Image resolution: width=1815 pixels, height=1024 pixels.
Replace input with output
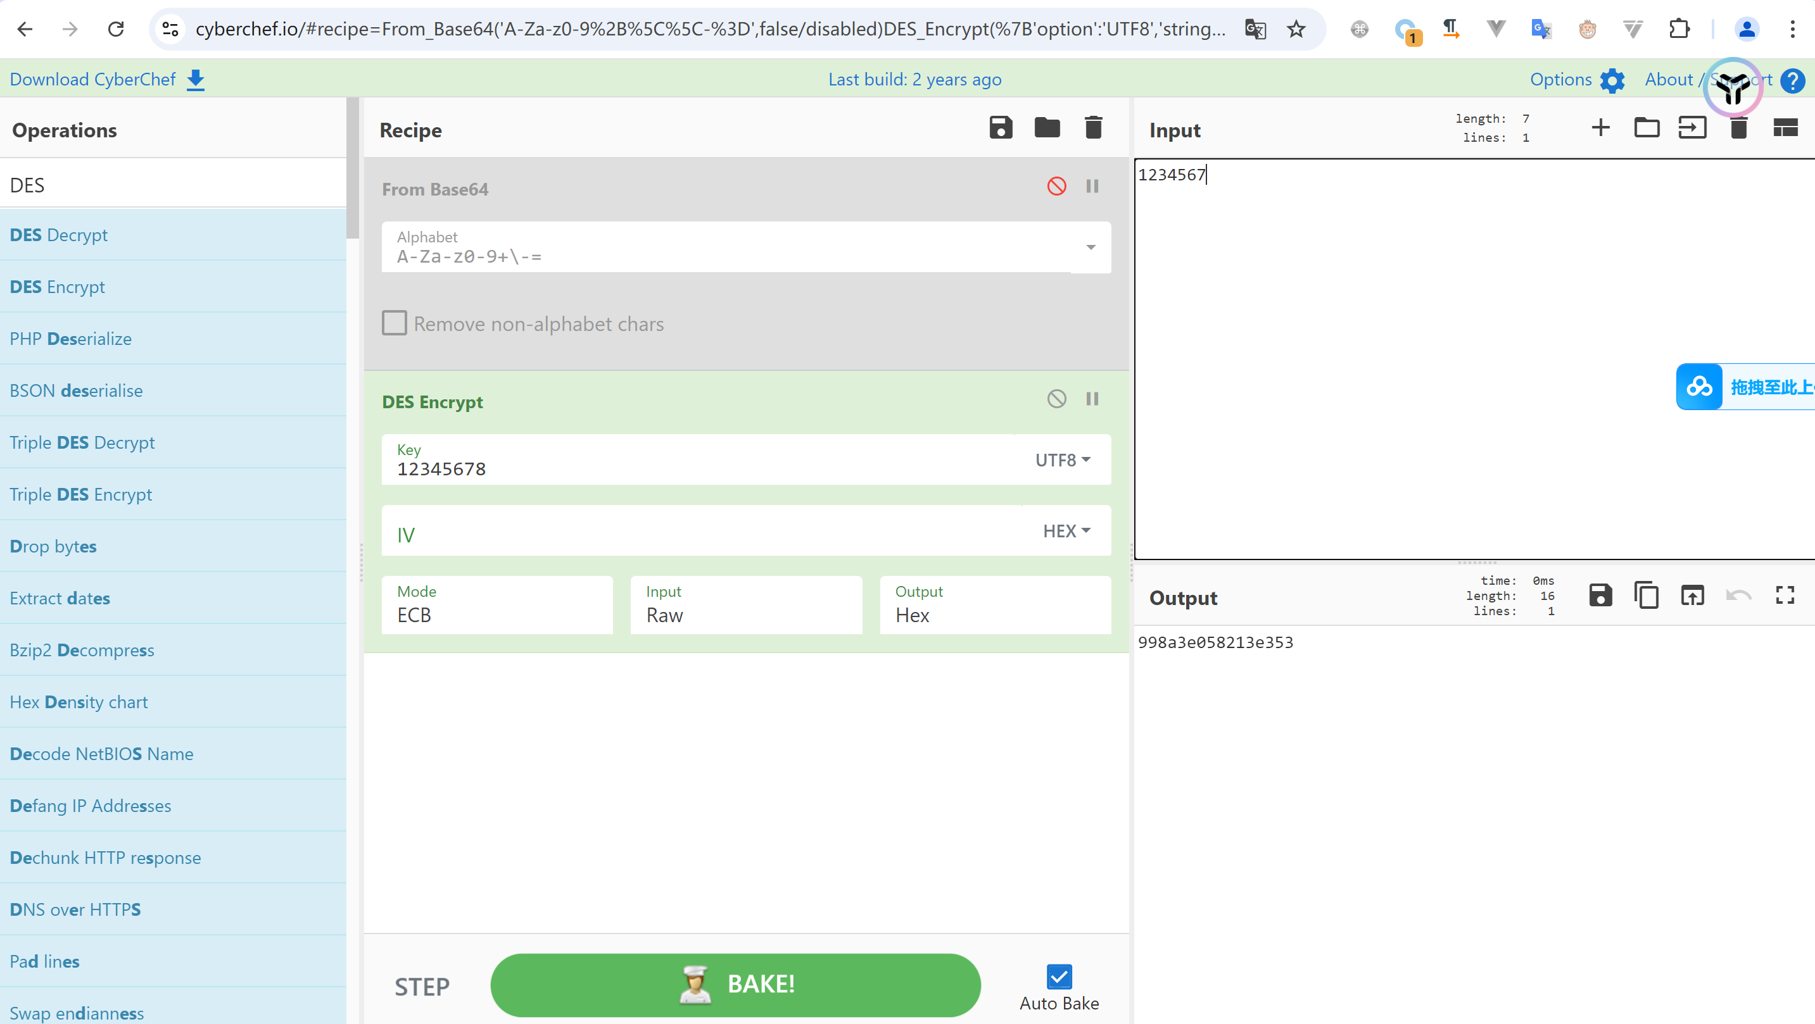pos(1692,596)
